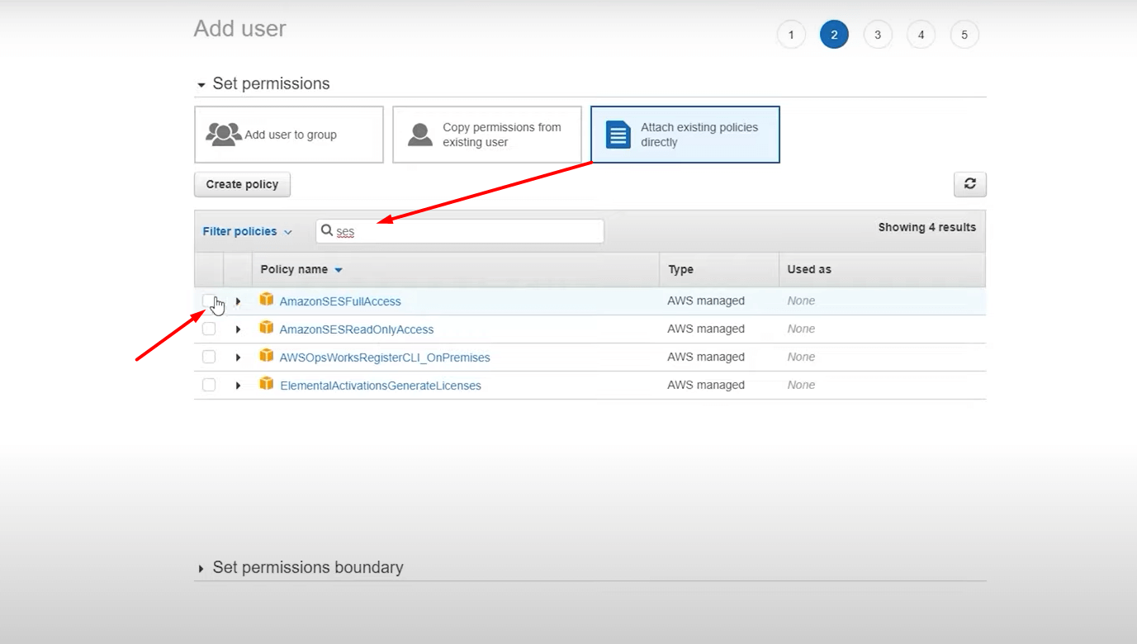Open the AWSOpsWorksRegisterCLI_OnPremises policy link
The image size is (1137, 644).
point(385,358)
